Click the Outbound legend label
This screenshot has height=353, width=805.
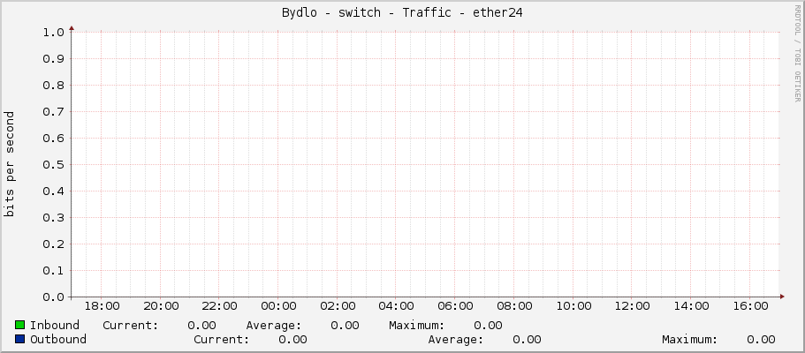(57, 339)
